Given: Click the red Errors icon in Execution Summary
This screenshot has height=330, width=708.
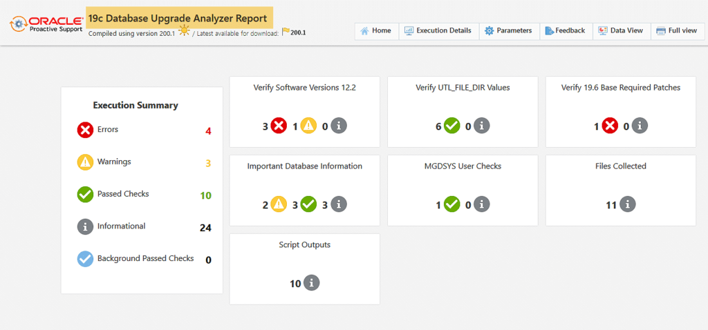Looking at the screenshot, I should 85,130.
